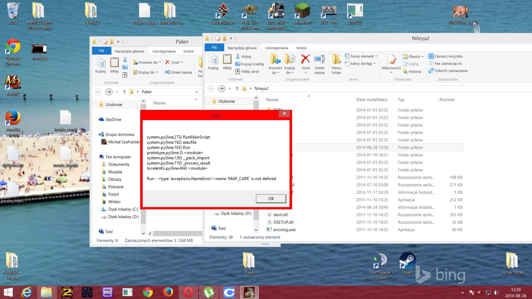The height and width of the screenshot is (299, 532).
Task: Select the Steam desktop shortcut
Action: tap(408, 264)
